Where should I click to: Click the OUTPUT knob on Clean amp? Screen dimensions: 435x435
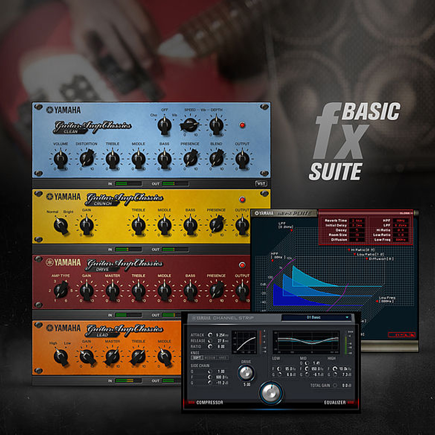pyautogui.click(x=242, y=159)
